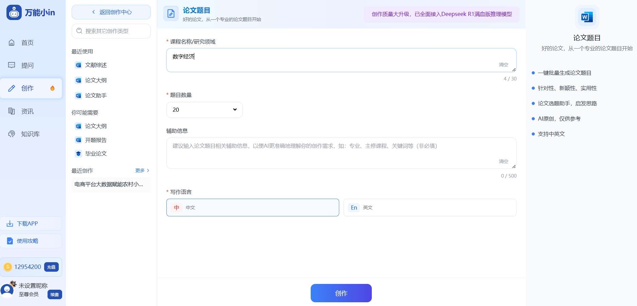
Task: Click the 创作 generate button
Action: point(341,293)
